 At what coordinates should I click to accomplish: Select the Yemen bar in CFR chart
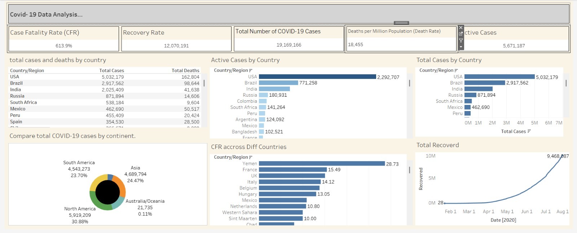[x=321, y=164]
